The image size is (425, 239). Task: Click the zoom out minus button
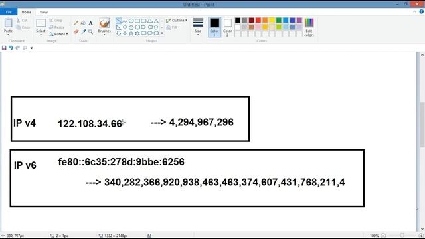pyautogui.click(x=383, y=236)
